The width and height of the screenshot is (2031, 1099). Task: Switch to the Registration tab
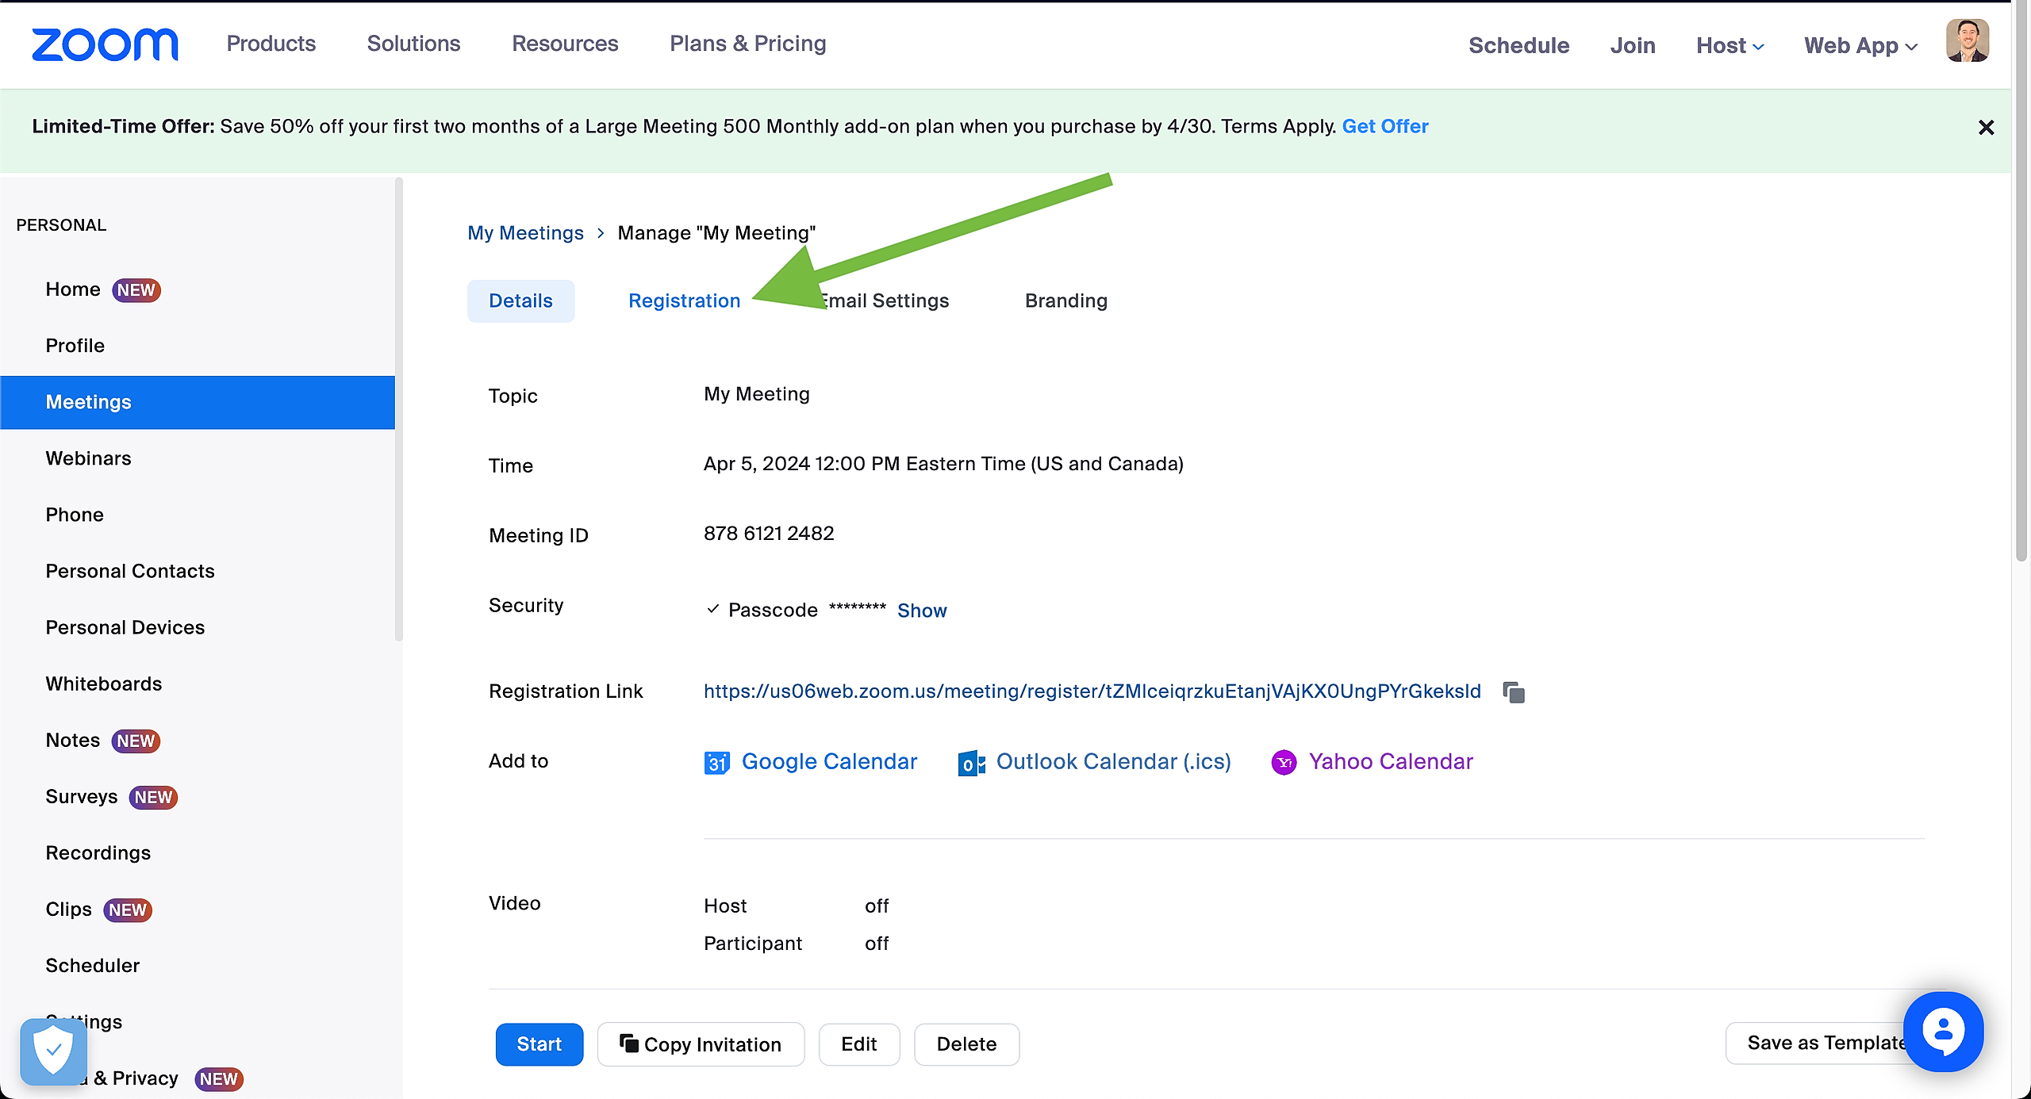click(x=684, y=301)
